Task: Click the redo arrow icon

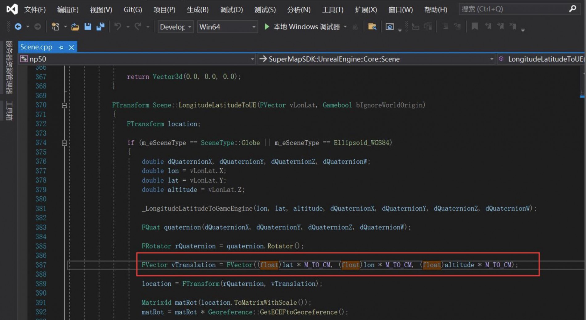Action: pyautogui.click(x=138, y=27)
